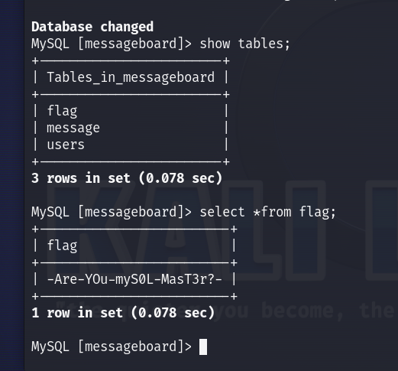The image size is (398, 371).
Task: Click the 'Database changed' message text
Action: pyautogui.click(x=92, y=27)
